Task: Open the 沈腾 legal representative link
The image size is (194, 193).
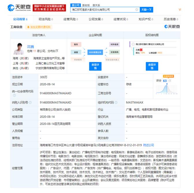Action: click(30, 47)
